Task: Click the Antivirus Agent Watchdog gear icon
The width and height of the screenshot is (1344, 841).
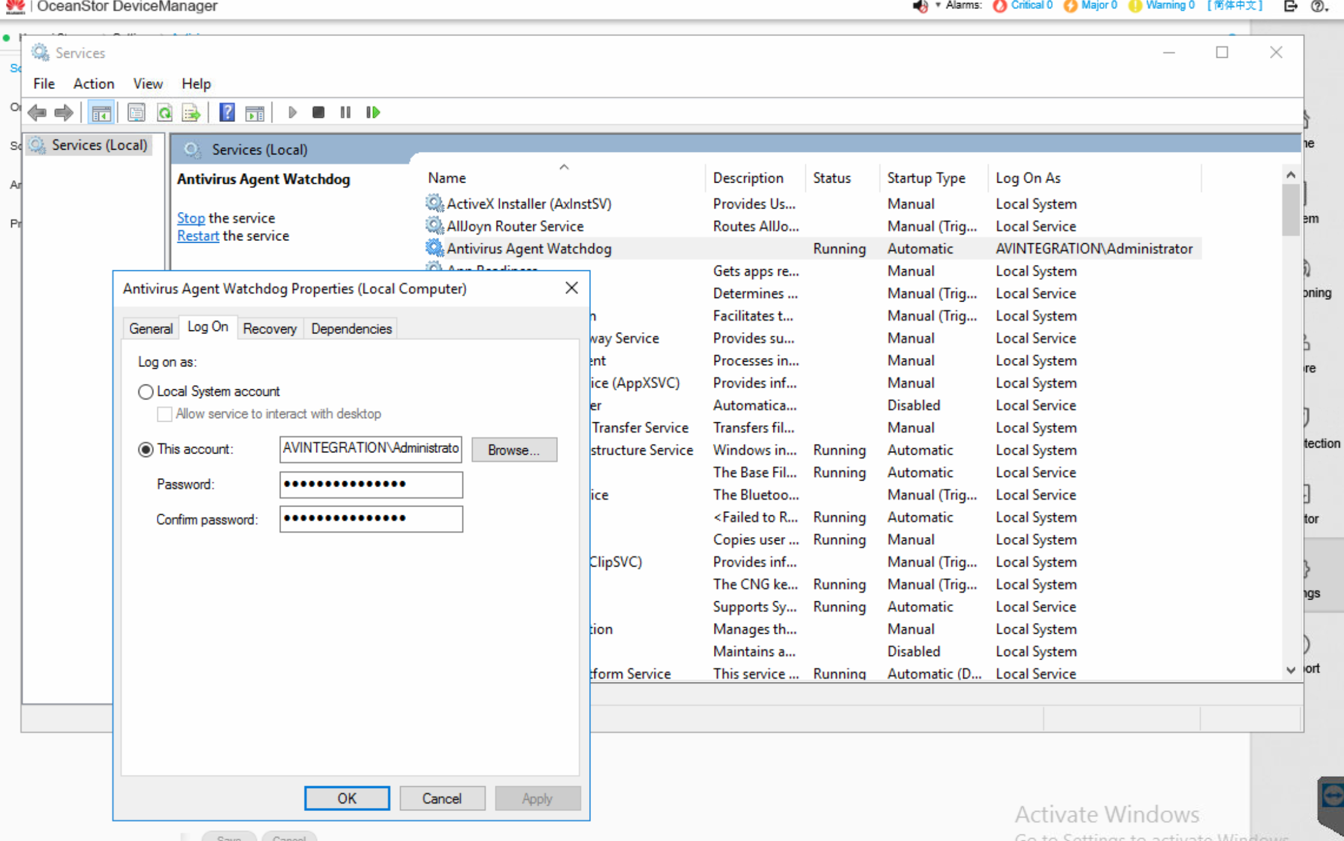Action: click(x=434, y=248)
